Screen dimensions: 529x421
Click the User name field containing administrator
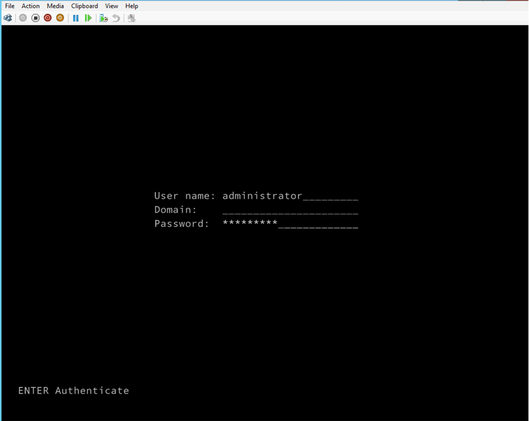(x=290, y=196)
